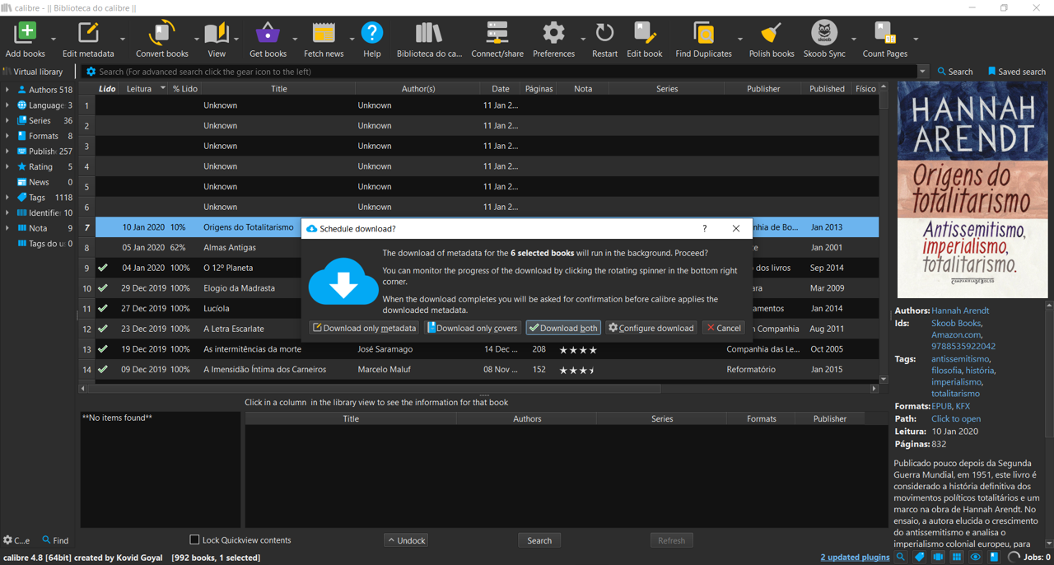Open the search history dropdown arrow

[x=922, y=72]
